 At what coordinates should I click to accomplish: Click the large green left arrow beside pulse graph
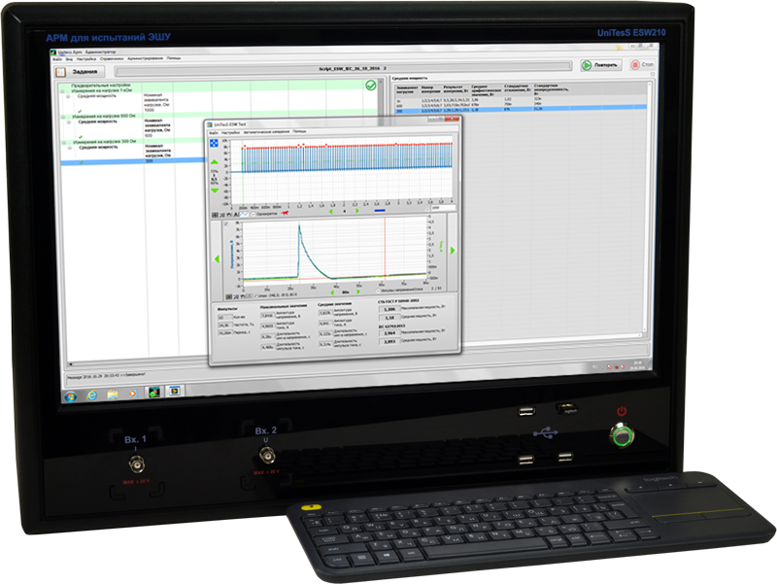click(217, 259)
